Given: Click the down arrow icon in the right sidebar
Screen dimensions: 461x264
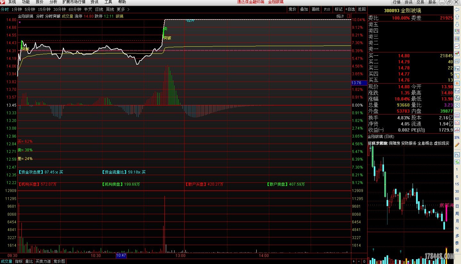Looking at the screenshot, I should pos(457,24).
